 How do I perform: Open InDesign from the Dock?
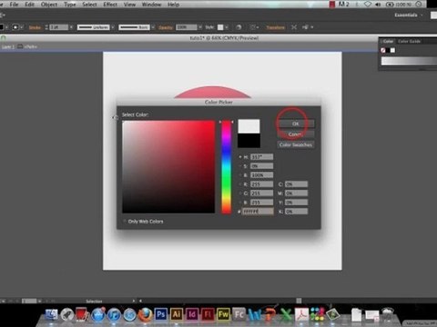(192, 314)
